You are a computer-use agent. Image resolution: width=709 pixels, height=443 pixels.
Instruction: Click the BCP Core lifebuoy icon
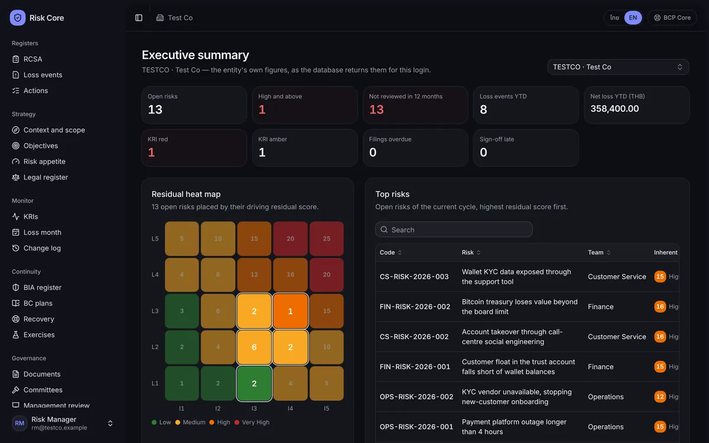click(657, 18)
